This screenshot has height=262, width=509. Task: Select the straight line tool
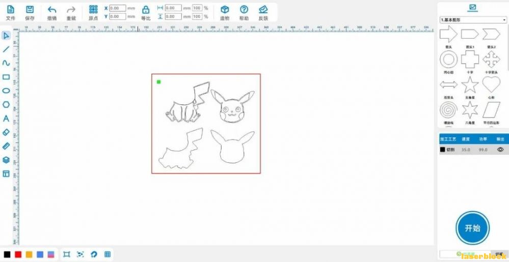pos(6,49)
